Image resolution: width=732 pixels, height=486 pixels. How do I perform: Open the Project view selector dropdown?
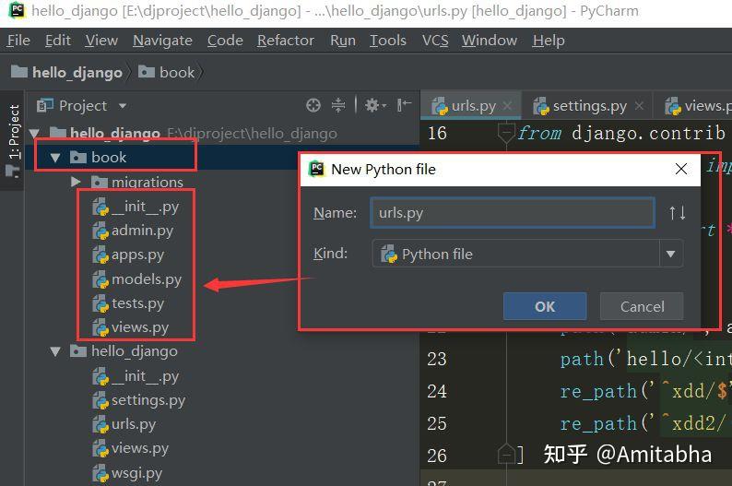[123, 106]
